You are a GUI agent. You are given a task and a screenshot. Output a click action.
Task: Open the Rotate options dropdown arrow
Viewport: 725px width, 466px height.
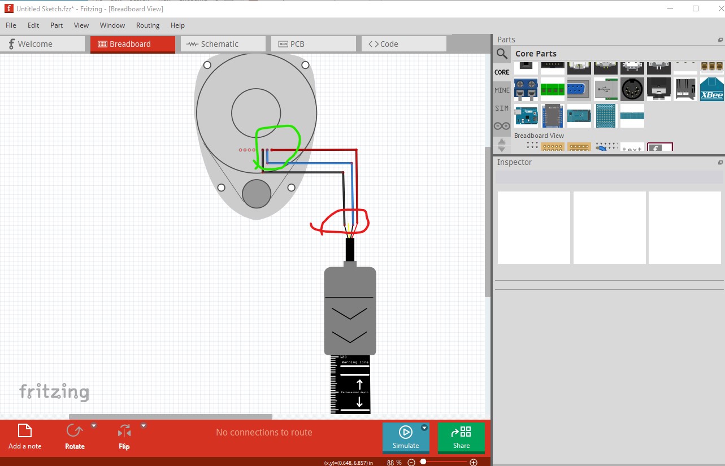coord(94,426)
